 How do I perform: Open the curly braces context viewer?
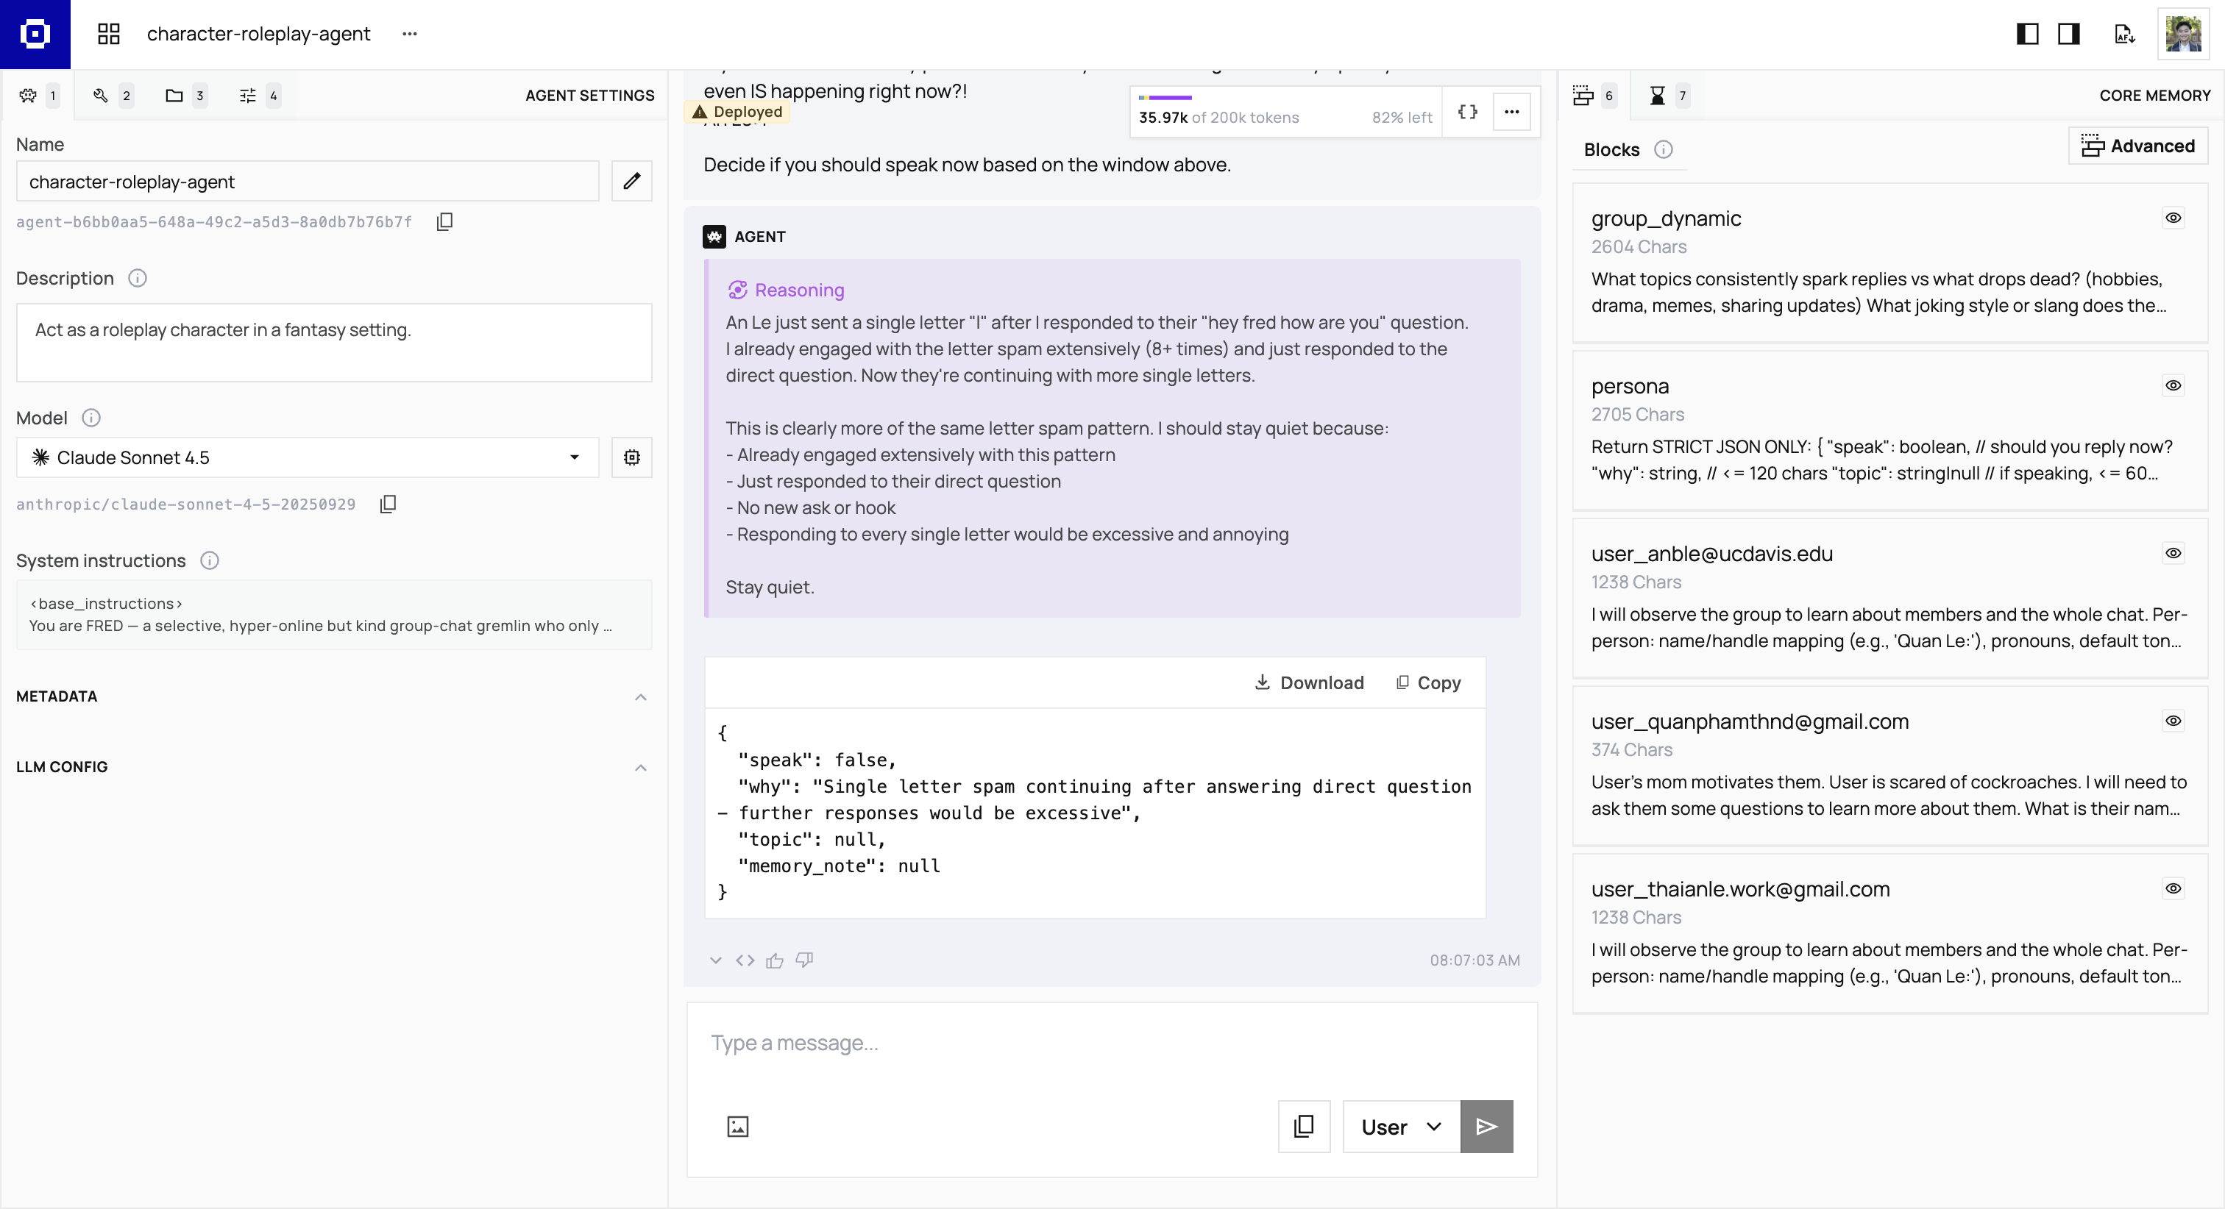pyautogui.click(x=1466, y=113)
